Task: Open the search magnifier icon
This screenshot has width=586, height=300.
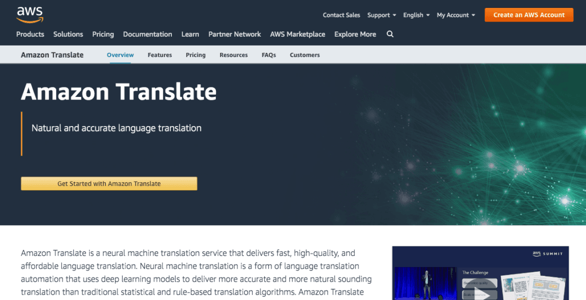Action: [x=390, y=34]
